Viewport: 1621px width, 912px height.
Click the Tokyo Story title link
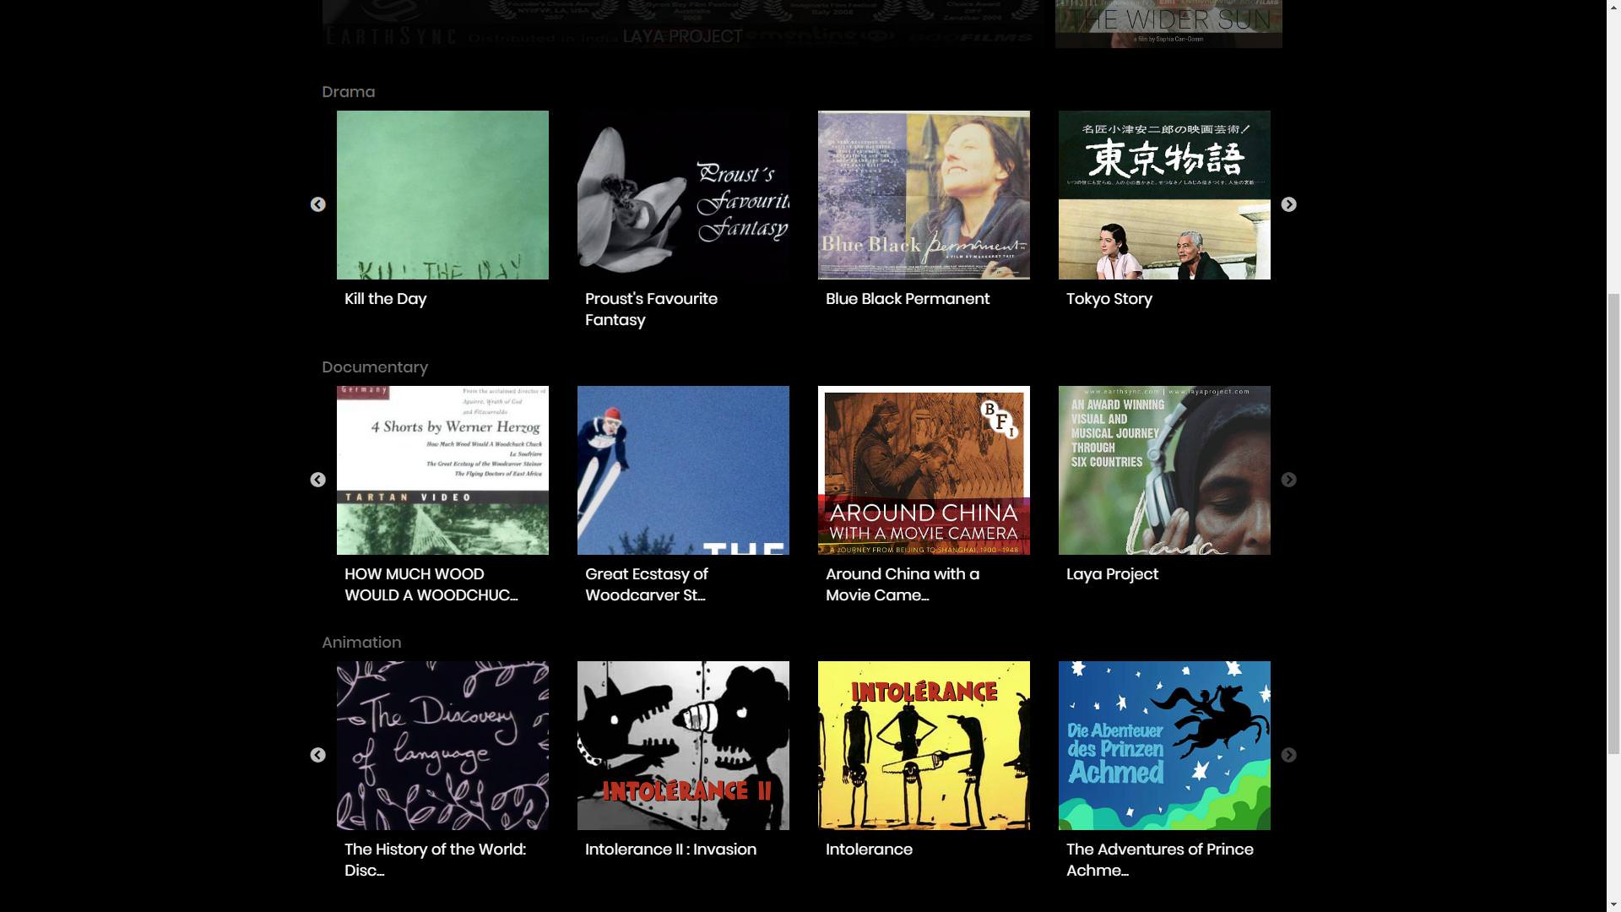[1109, 299]
